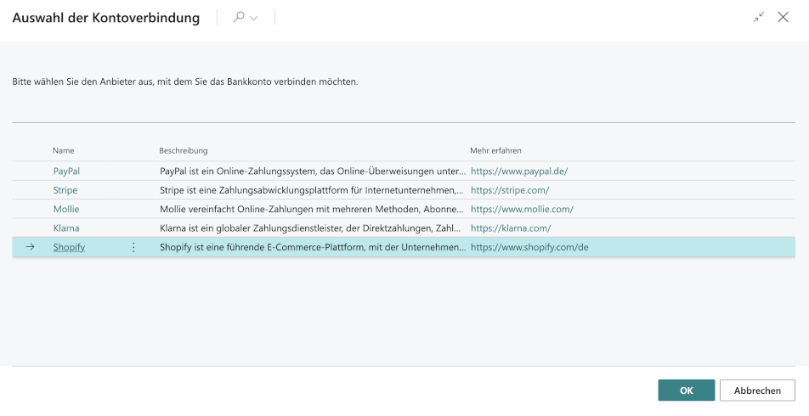Open the https://www.shopify.com/de link
The width and height of the screenshot is (809, 416).
[529, 247]
